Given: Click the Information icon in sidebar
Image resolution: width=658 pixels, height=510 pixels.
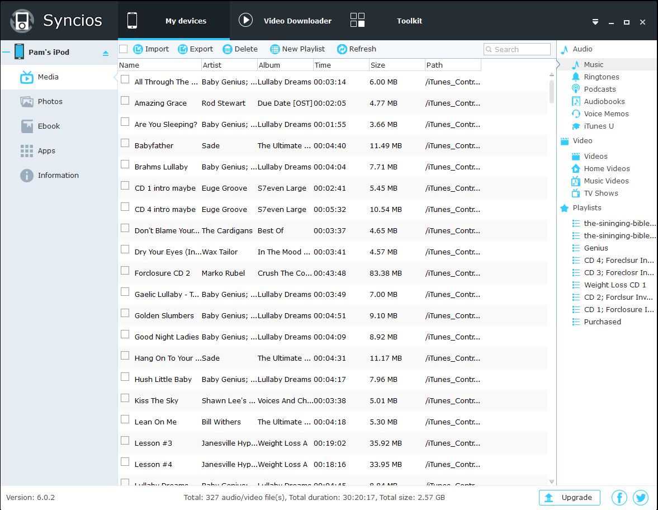Looking at the screenshot, I should click(x=26, y=176).
